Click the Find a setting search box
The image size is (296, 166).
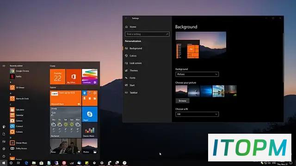tap(147, 34)
